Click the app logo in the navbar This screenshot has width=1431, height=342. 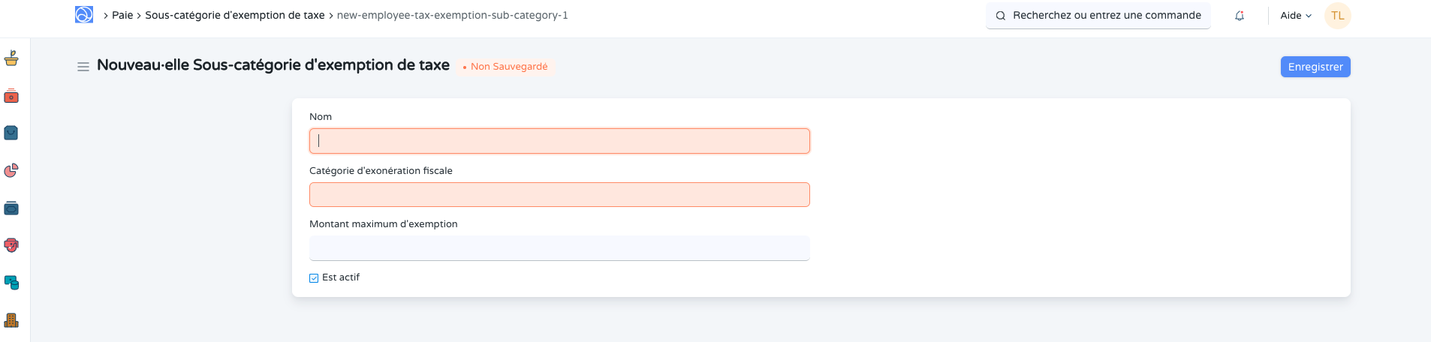click(x=84, y=15)
